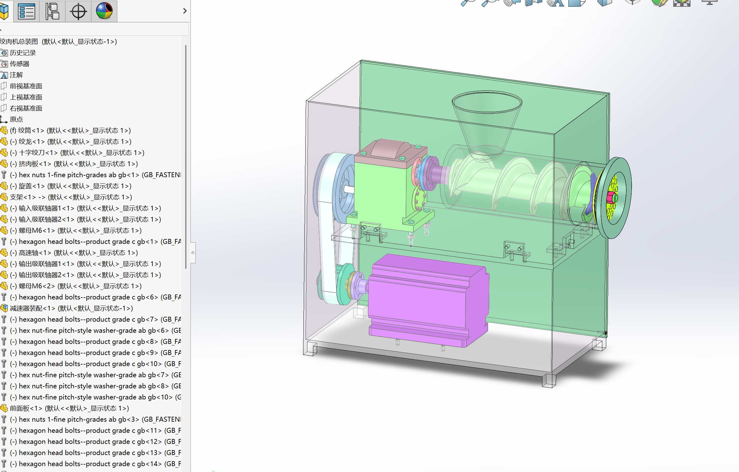Select the 原点 origin item
The width and height of the screenshot is (739, 472).
tap(16, 119)
